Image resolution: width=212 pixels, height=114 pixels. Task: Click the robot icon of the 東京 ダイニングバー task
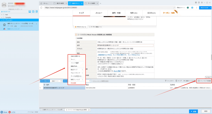click(4, 25)
